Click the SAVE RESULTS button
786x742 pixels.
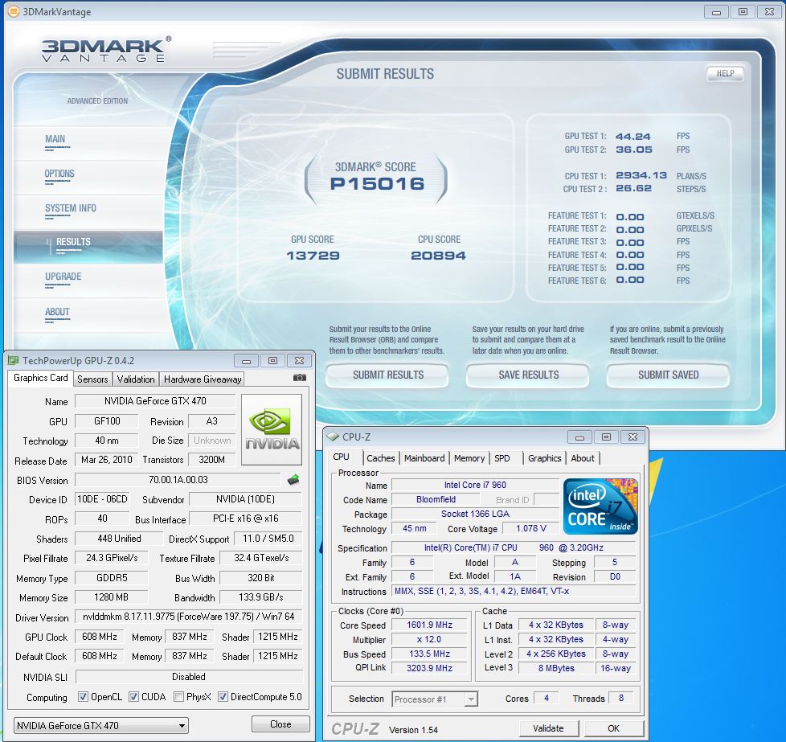(x=528, y=375)
